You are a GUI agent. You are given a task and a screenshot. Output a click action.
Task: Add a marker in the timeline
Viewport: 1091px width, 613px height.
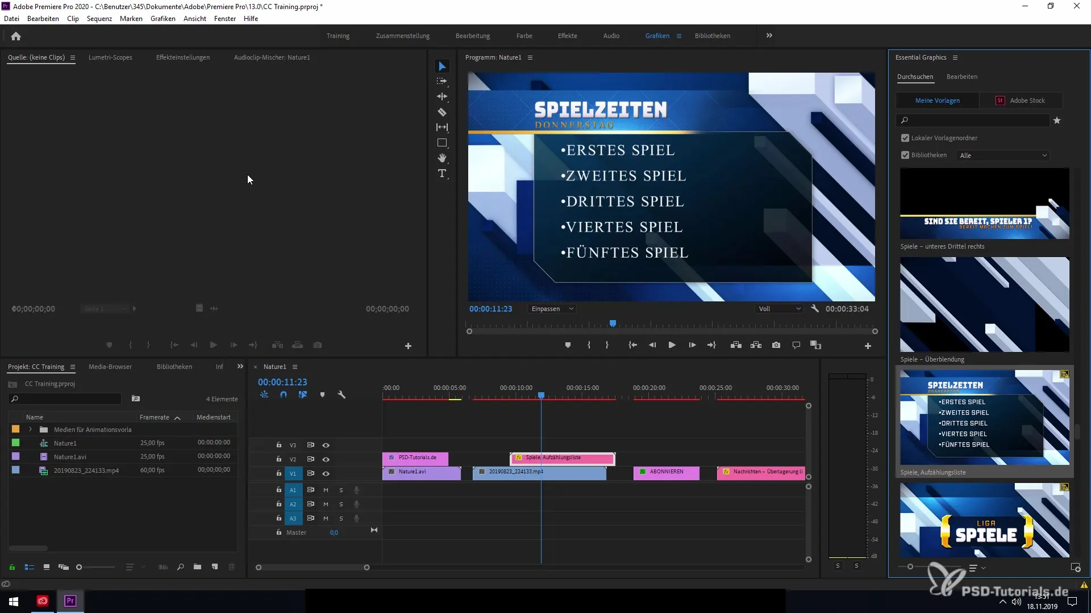pos(322,394)
